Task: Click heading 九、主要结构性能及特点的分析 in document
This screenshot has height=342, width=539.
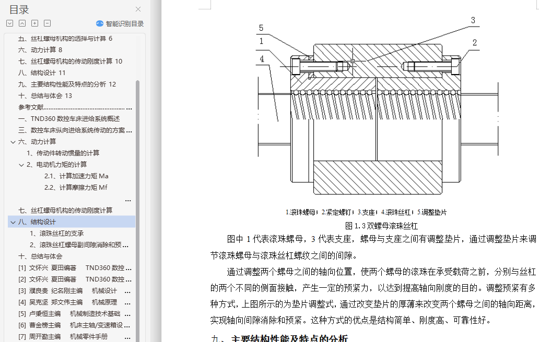Action: click(x=279, y=338)
